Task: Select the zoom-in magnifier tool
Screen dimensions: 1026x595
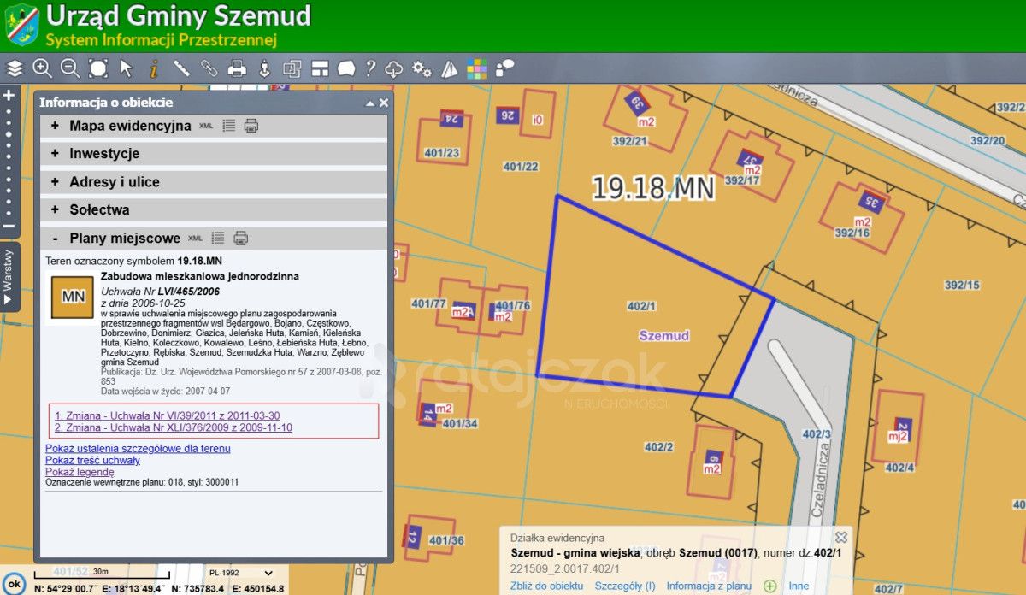Action: tap(41, 67)
